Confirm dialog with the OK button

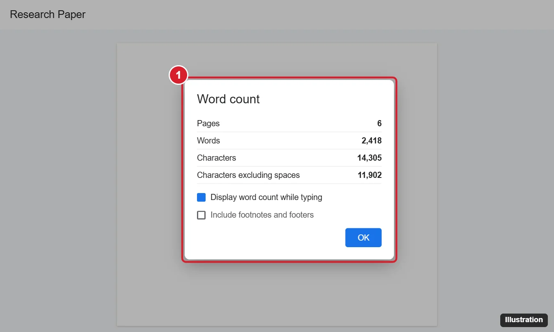[363, 238]
